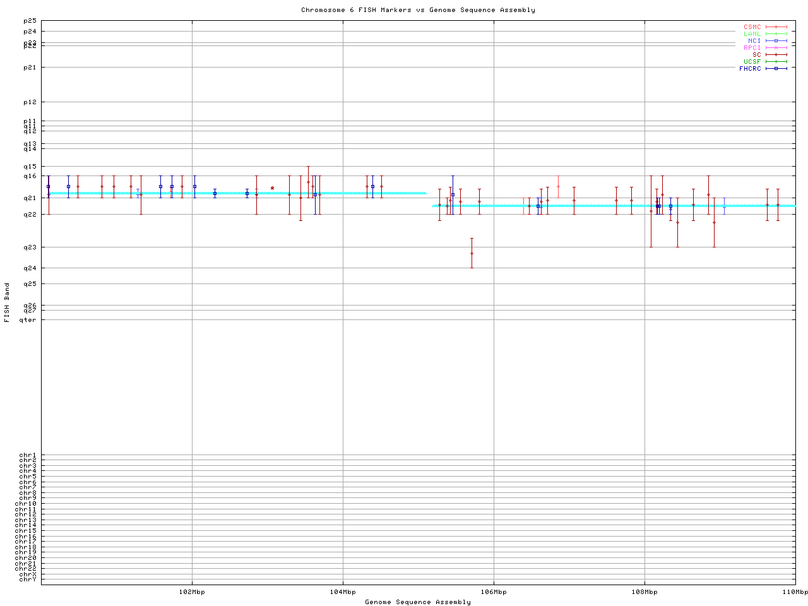The width and height of the screenshot is (808, 606).
Task: Select the 110Mbp x-axis tick label
Action: coord(795,592)
